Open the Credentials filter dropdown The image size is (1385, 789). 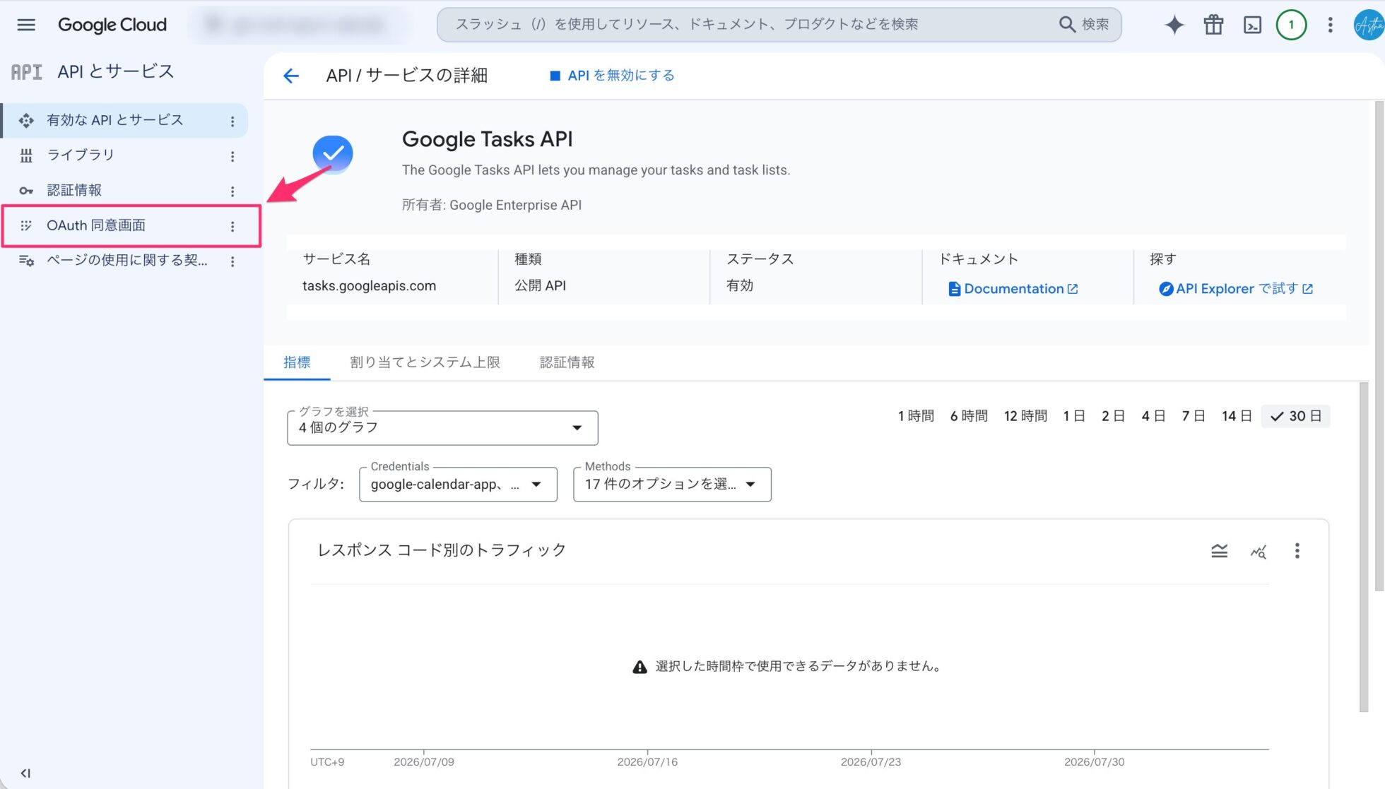458,485
